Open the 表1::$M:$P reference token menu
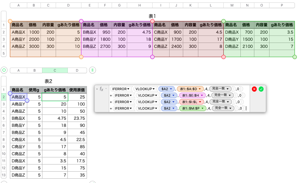The width and height of the screenshot is (306, 183). (192, 108)
